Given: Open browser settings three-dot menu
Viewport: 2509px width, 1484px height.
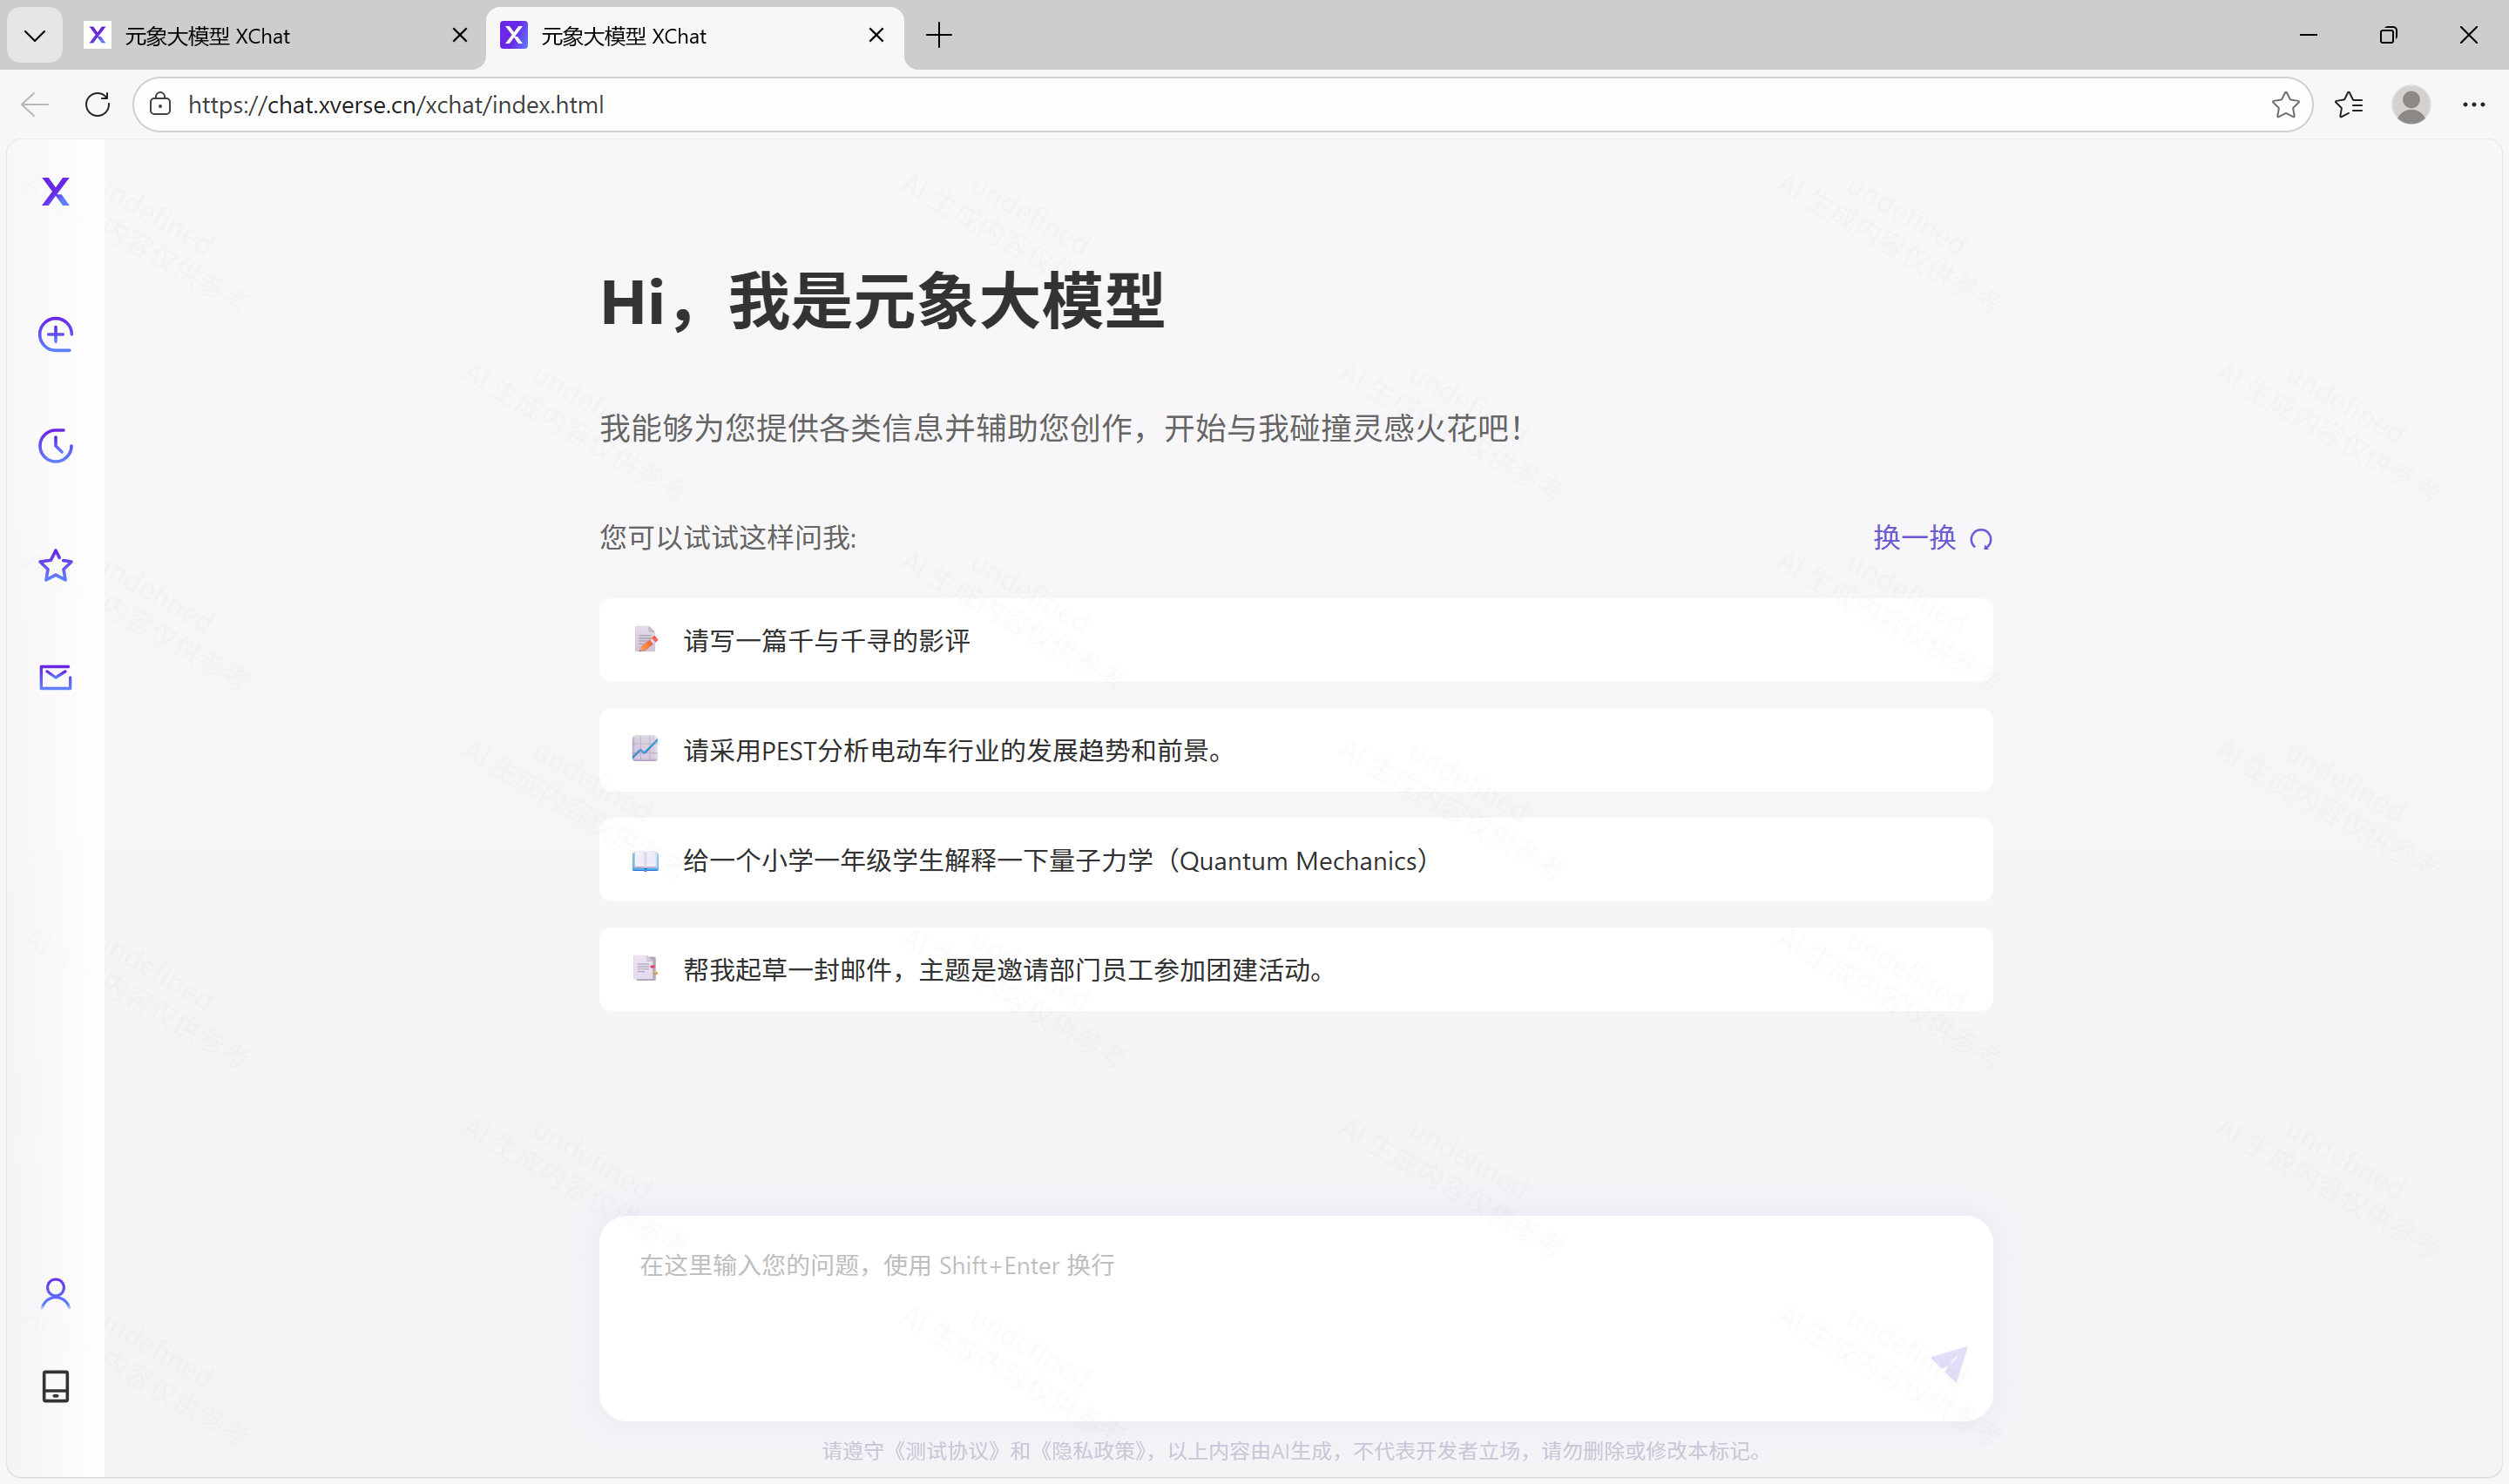Looking at the screenshot, I should [x=2473, y=105].
